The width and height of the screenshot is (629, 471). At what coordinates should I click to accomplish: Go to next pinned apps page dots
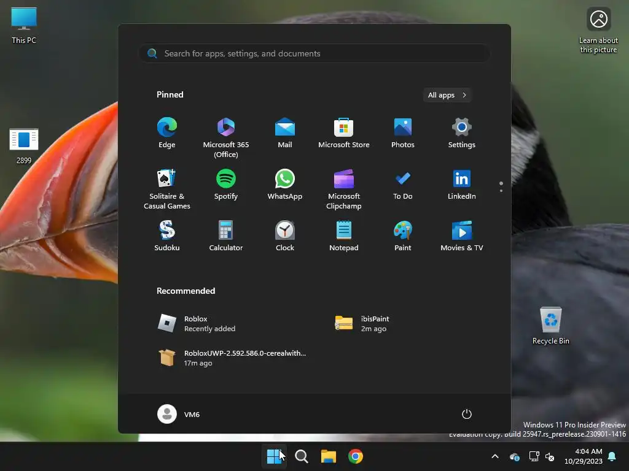click(x=501, y=187)
